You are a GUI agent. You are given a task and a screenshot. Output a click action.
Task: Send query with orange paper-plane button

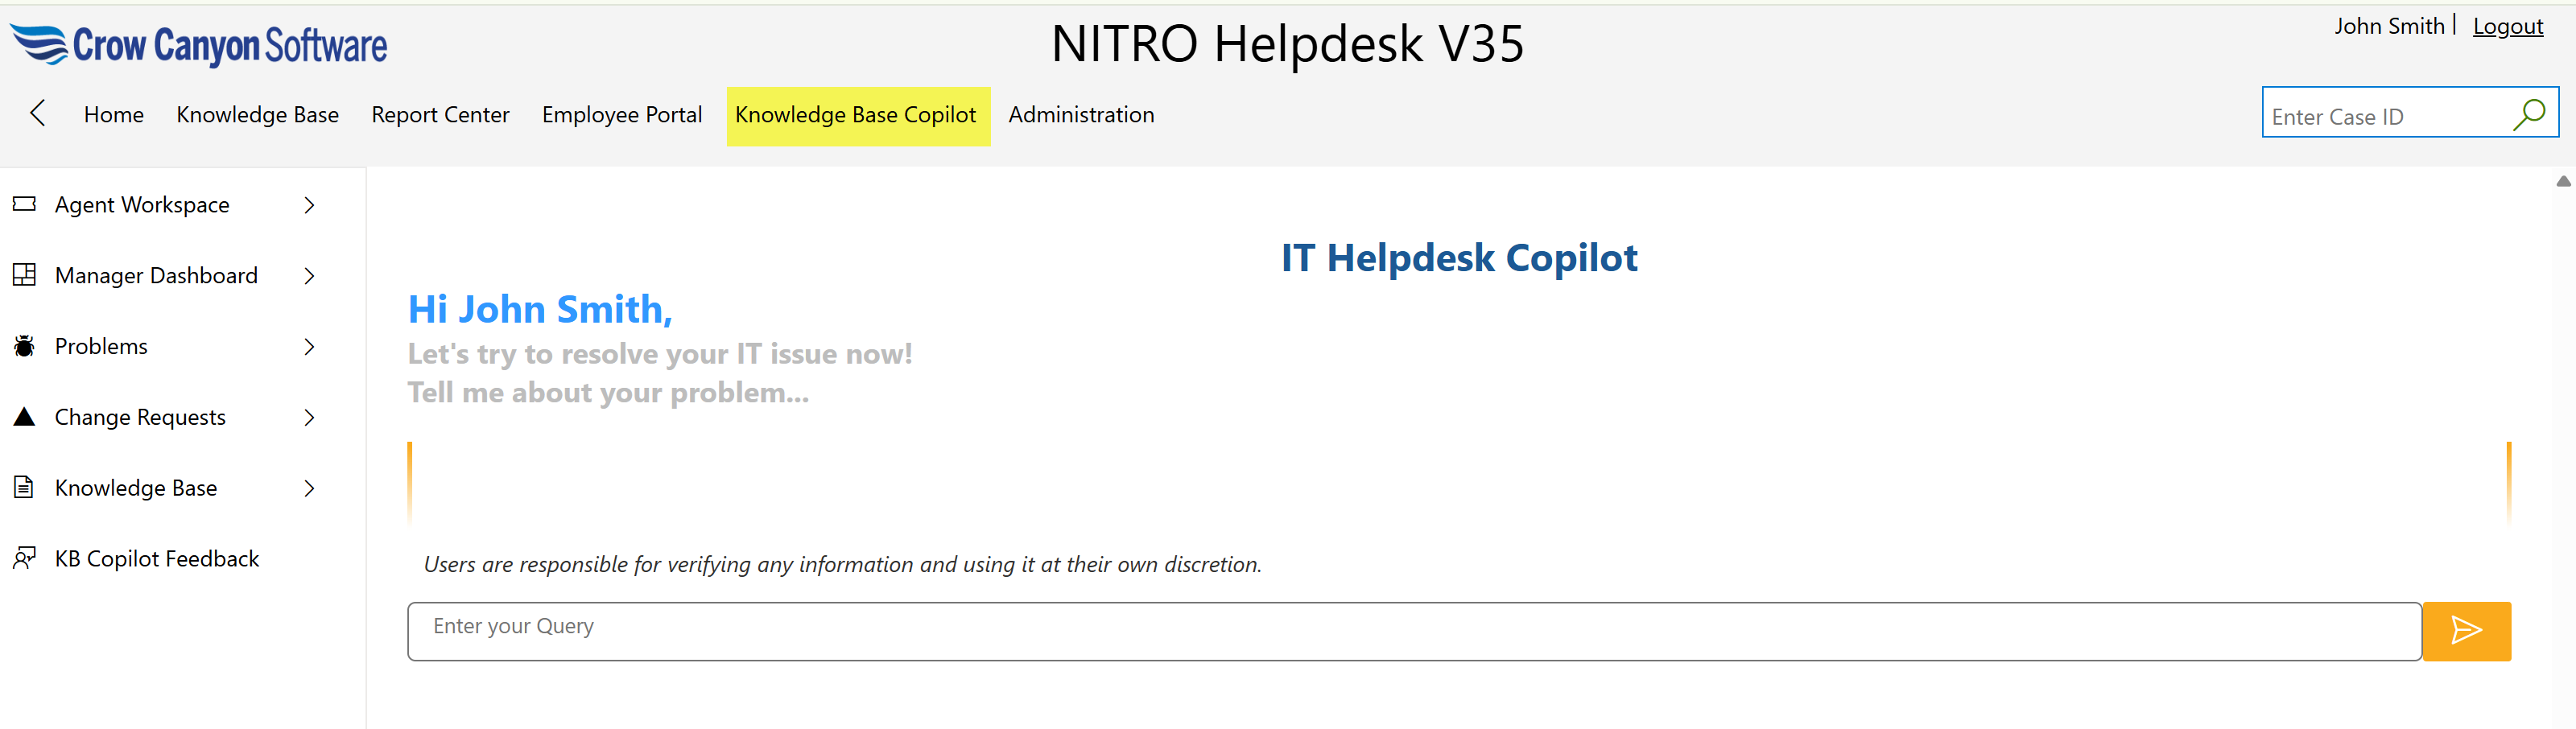(2465, 630)
